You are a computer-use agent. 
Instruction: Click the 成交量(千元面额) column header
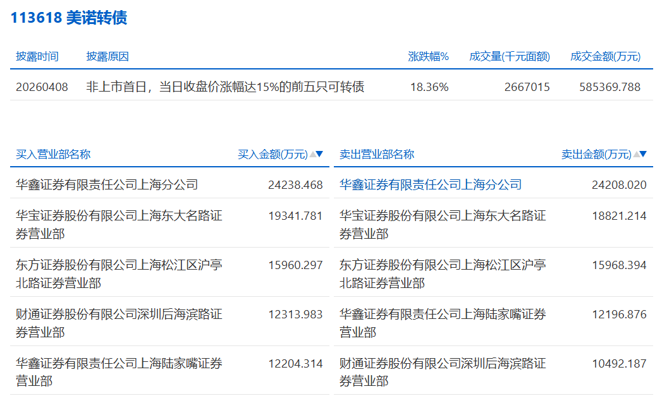coord(509,56)
